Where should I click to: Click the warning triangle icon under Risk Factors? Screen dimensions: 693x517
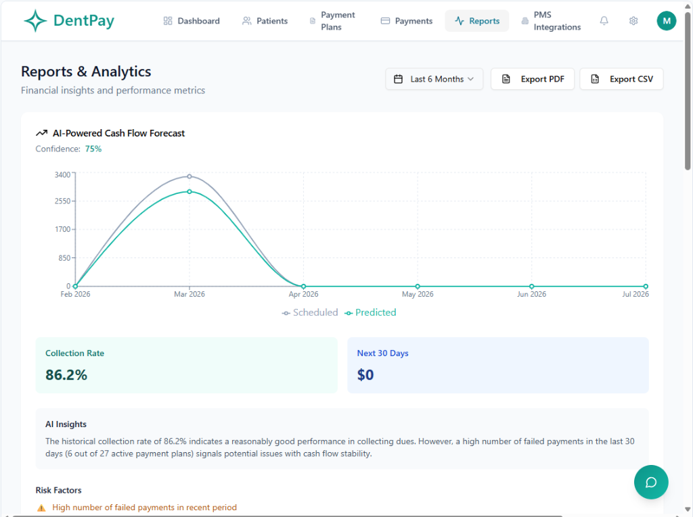coord(41,508)
